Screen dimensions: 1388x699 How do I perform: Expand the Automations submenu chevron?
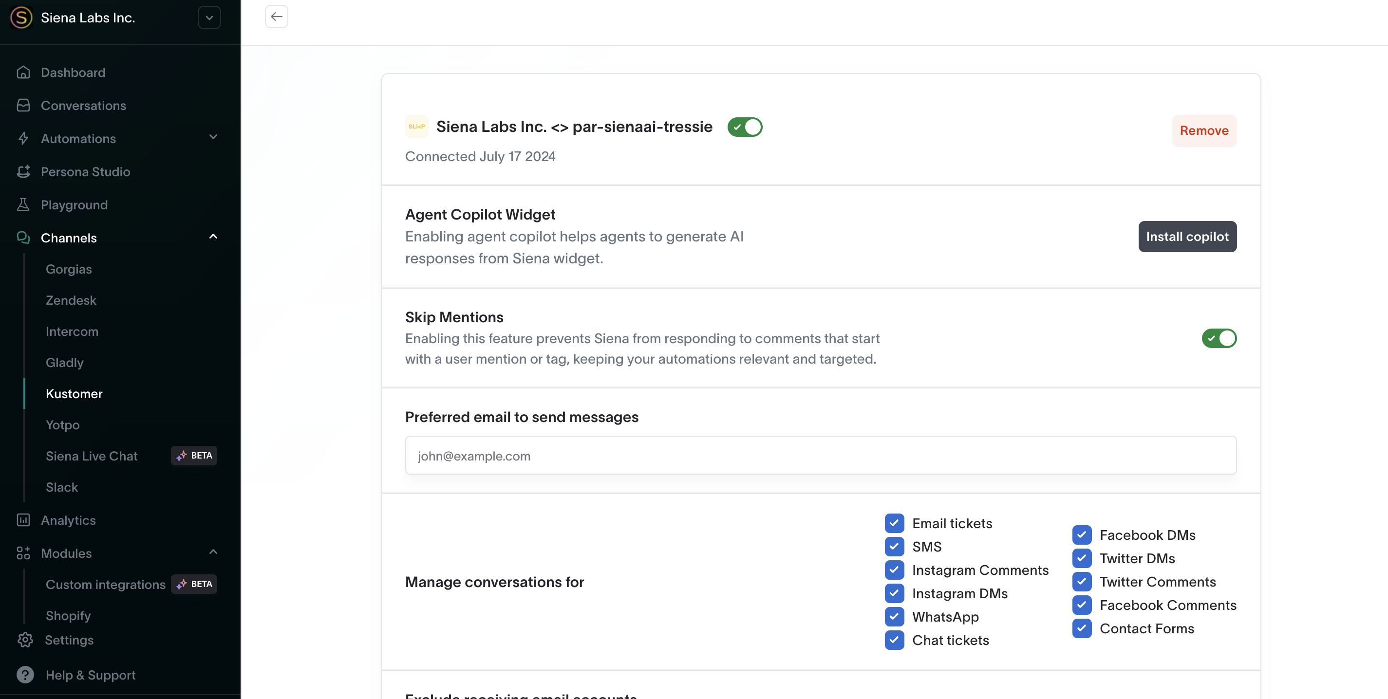click(x=213, y=138)
